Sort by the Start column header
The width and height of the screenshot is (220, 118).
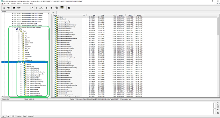tap(91, 15)
